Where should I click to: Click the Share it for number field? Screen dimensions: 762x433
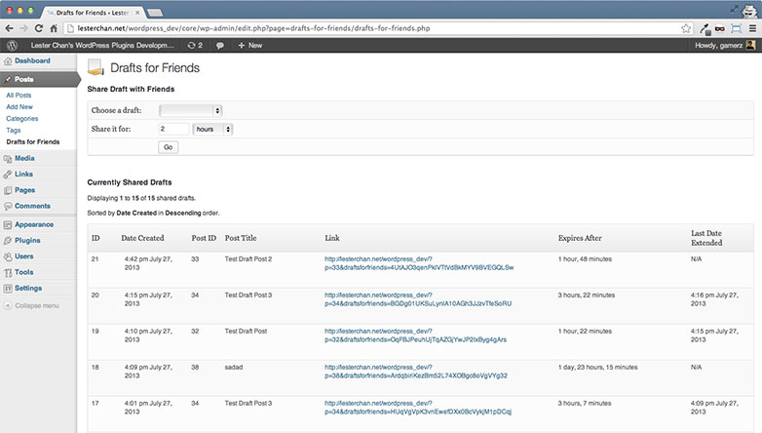pyautogui.click(x=173, y=129)
